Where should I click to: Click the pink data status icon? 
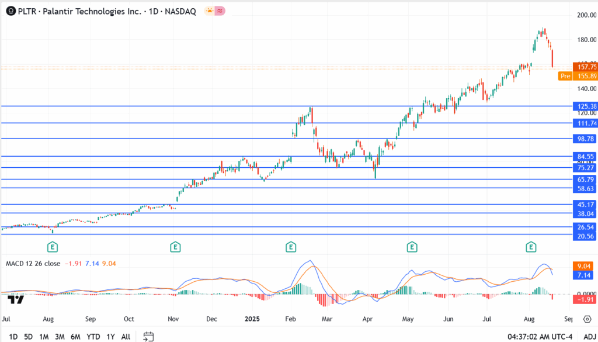[220, 11]
